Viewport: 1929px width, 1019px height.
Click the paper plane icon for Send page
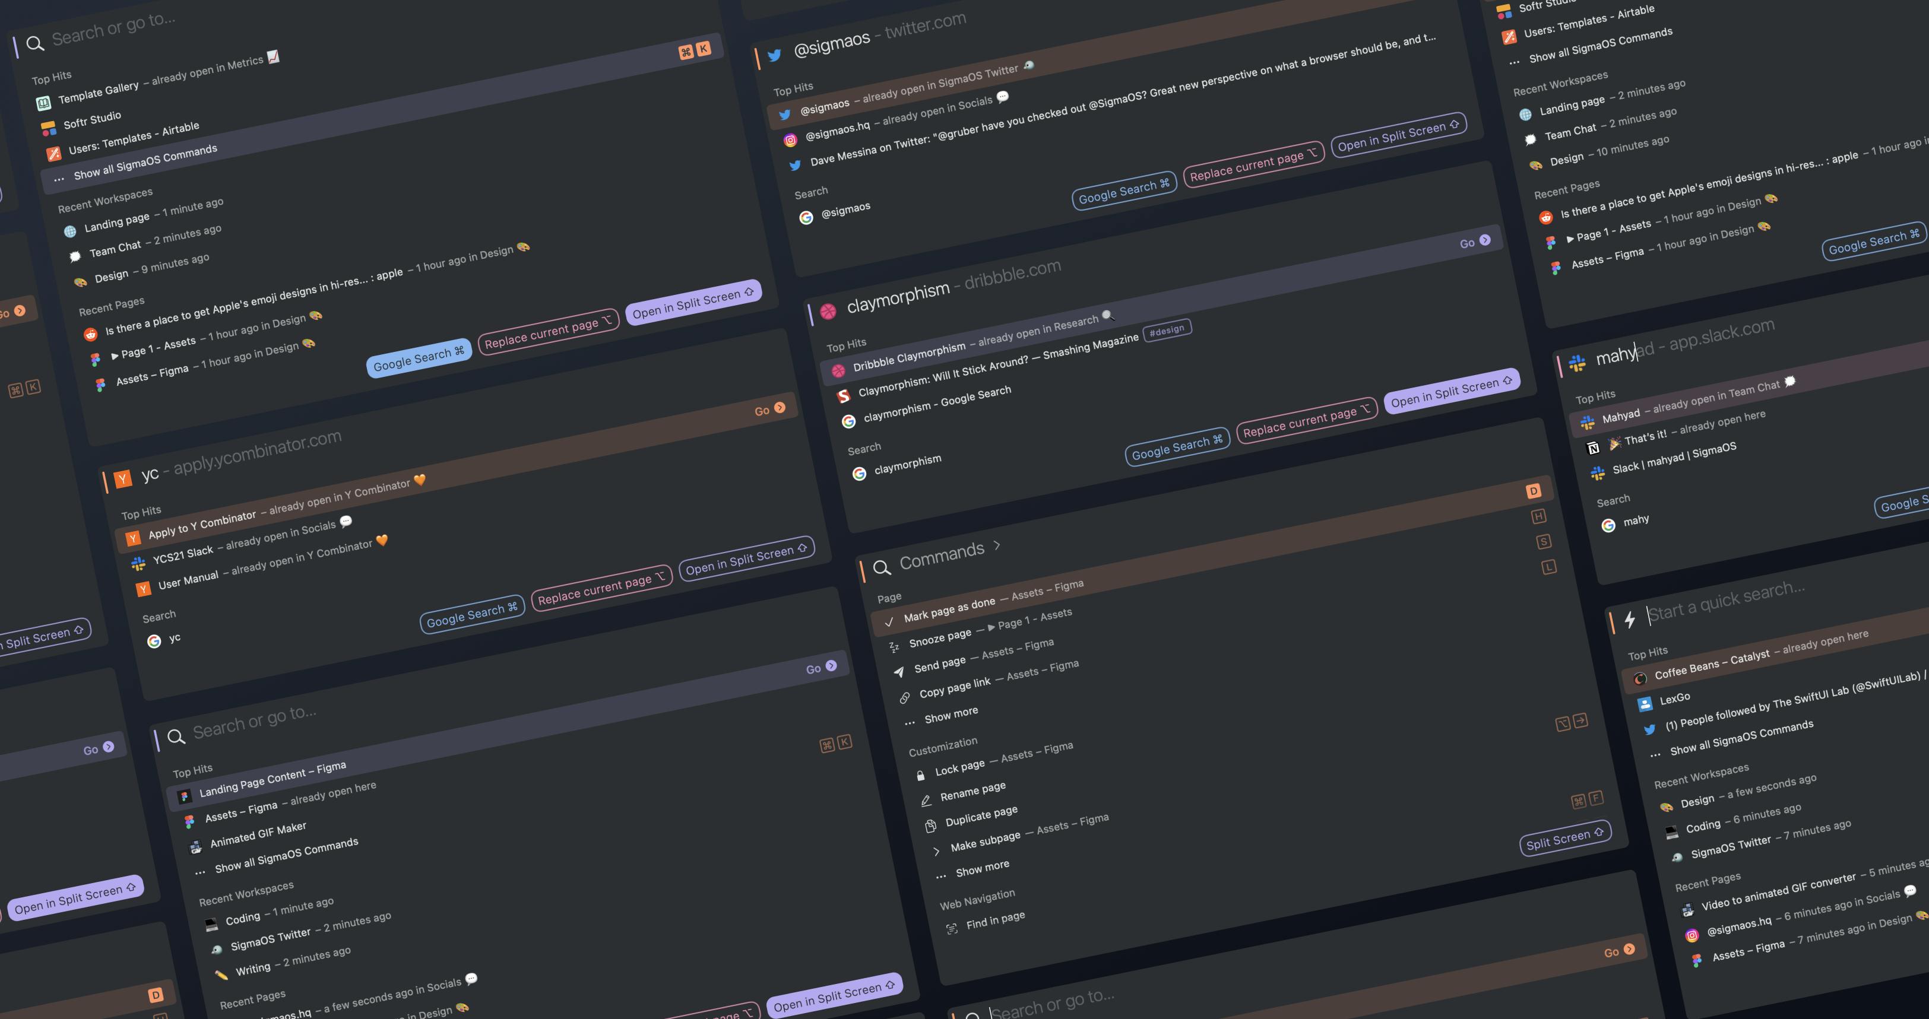[899, 672]
